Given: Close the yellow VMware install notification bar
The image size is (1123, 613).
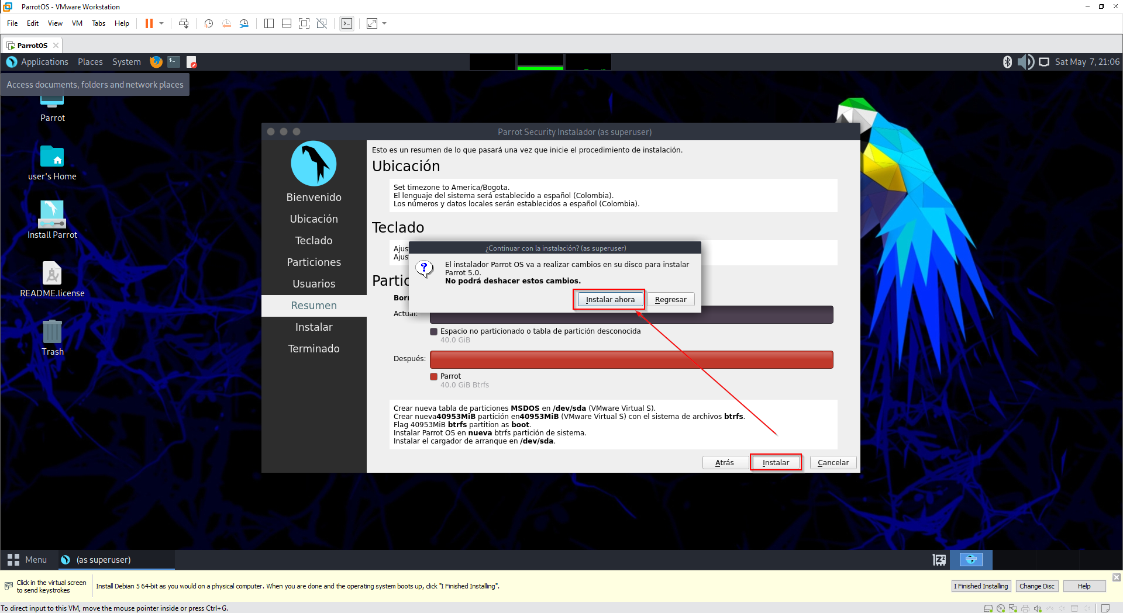Looking at the screenshot, I should click(1116, 577).
